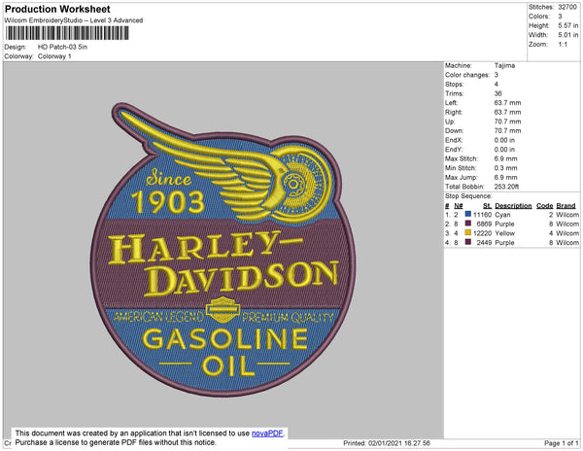Select the colorway value 'Colorway 1'
The width and height of the screenshot is (583, 451).
pyautogui.click(x=54, y=56)
